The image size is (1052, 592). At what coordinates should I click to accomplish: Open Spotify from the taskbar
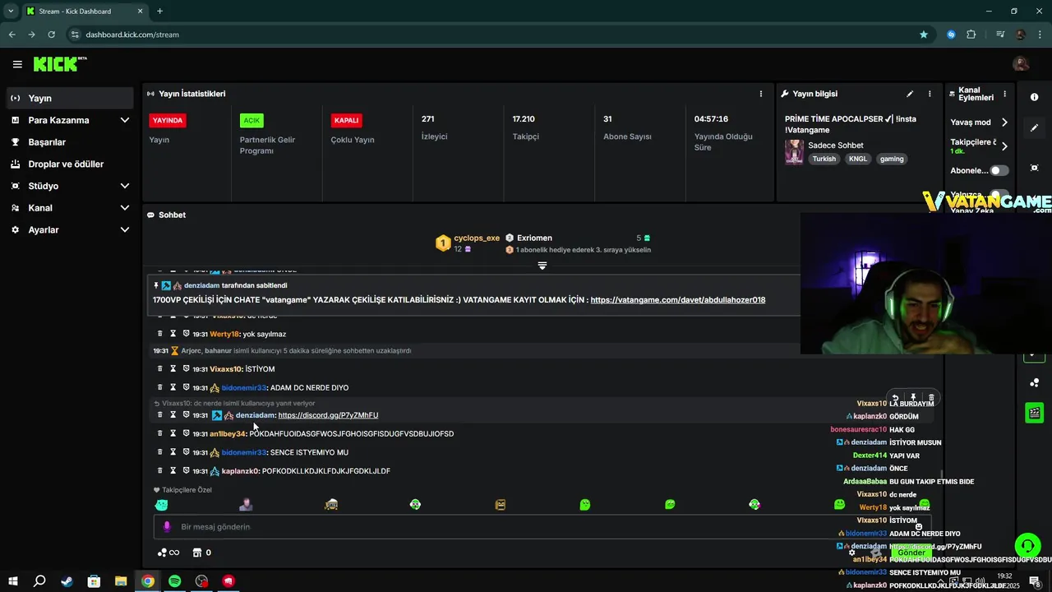[174, 581]
